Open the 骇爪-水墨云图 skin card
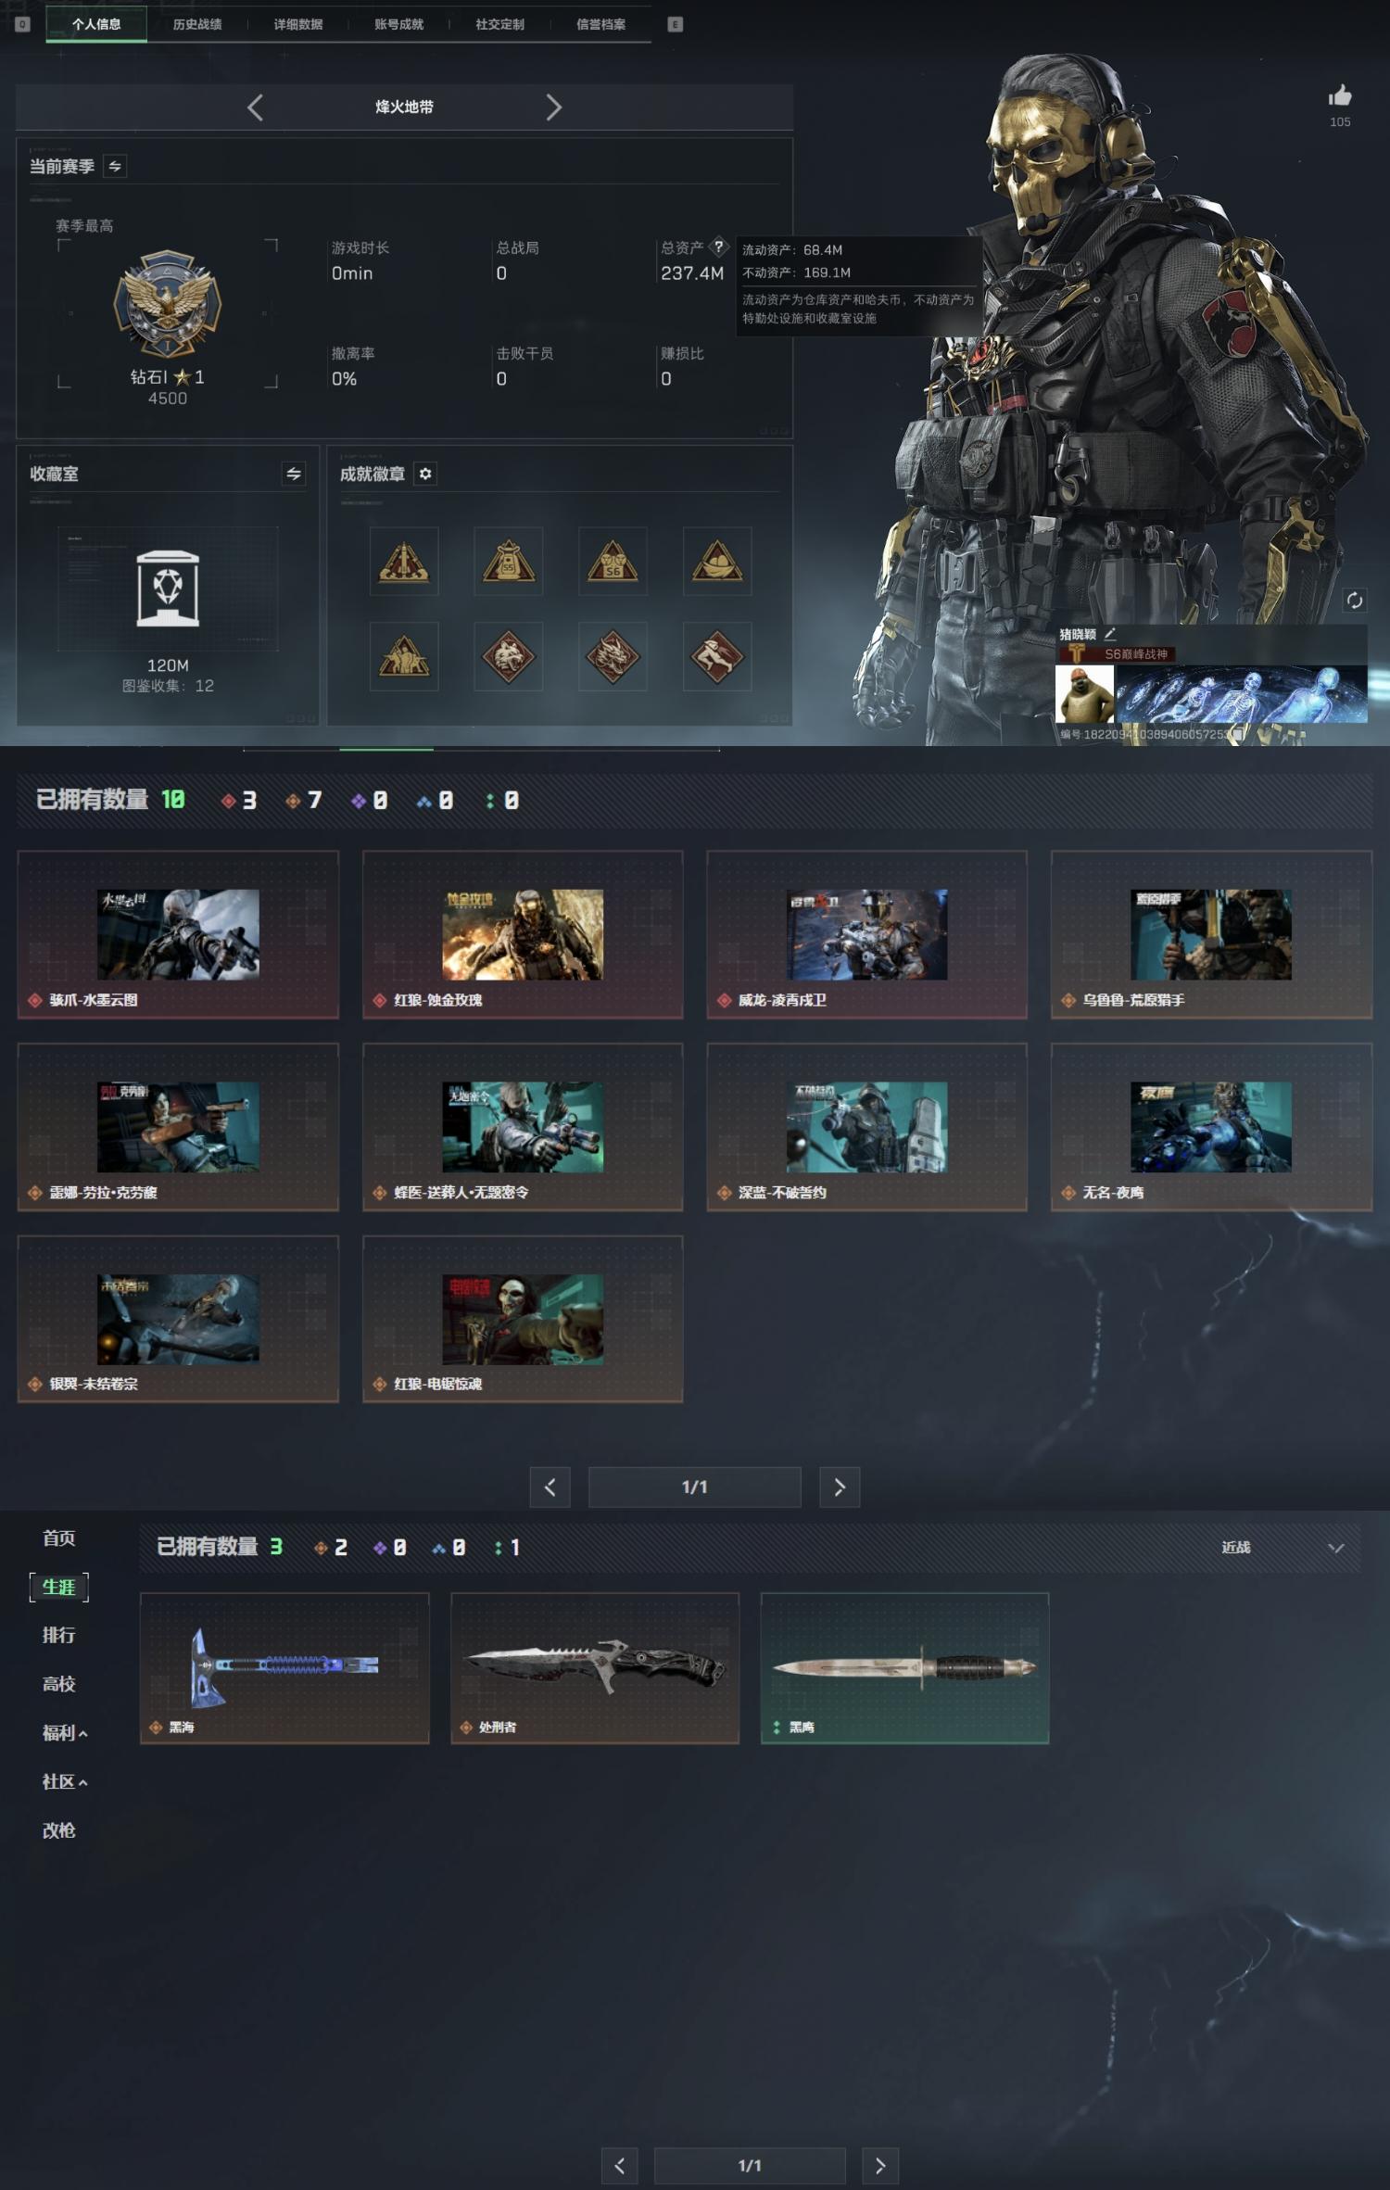This screenshot has width=1390, height=2190. (x=178, y=935)
